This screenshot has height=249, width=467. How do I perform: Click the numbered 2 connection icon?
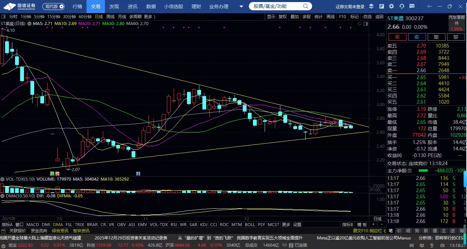coord(291,245)
